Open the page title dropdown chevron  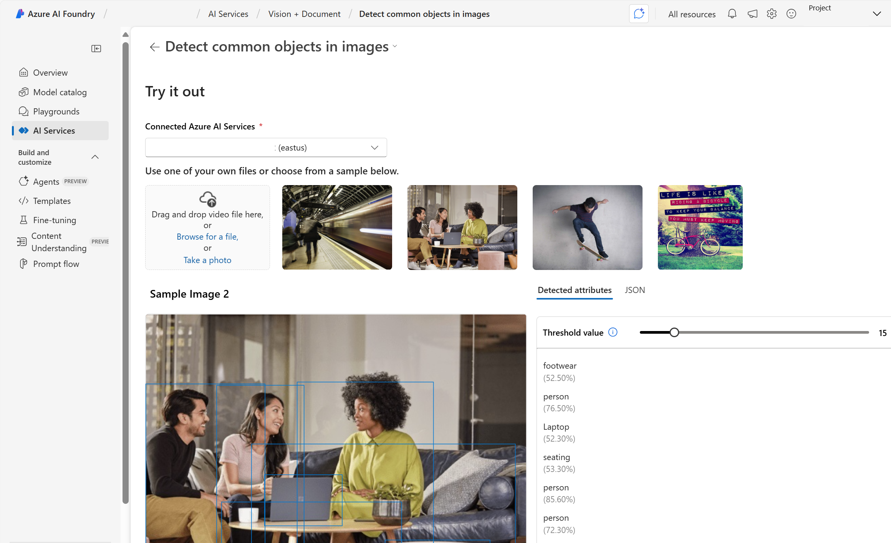tap(395, 46)
